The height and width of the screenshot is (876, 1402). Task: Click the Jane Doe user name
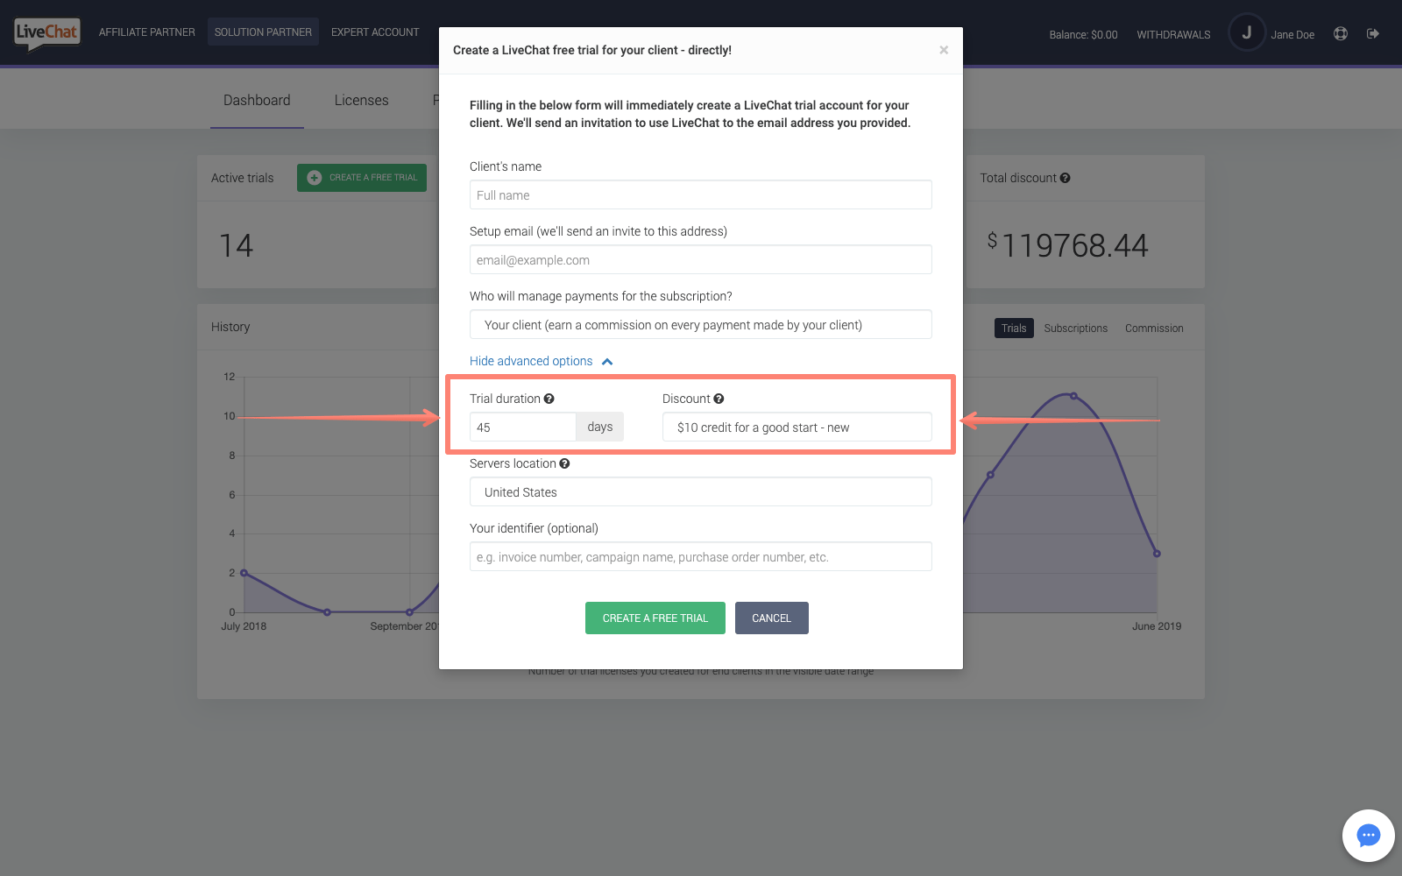click(x=1292, y=35)
